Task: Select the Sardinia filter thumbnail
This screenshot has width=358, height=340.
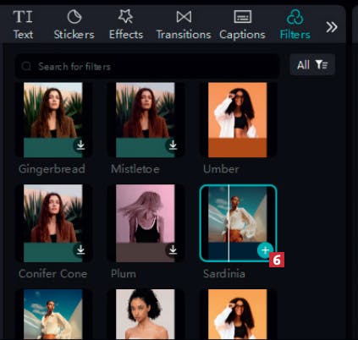Action: tap(238, 223)
